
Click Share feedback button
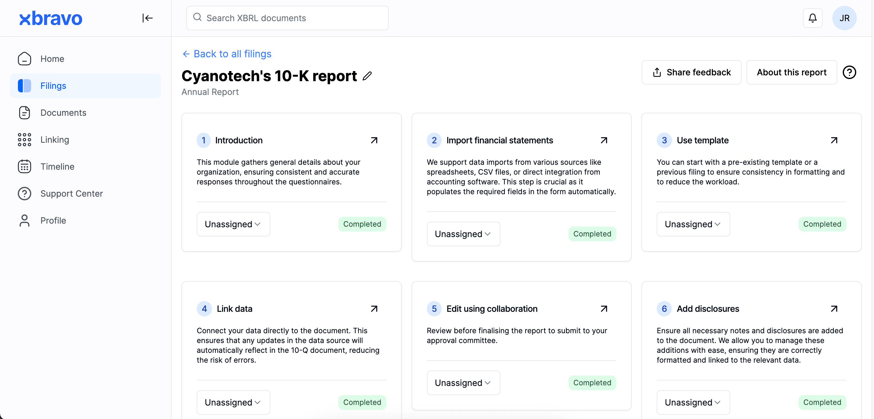[691, 72]
